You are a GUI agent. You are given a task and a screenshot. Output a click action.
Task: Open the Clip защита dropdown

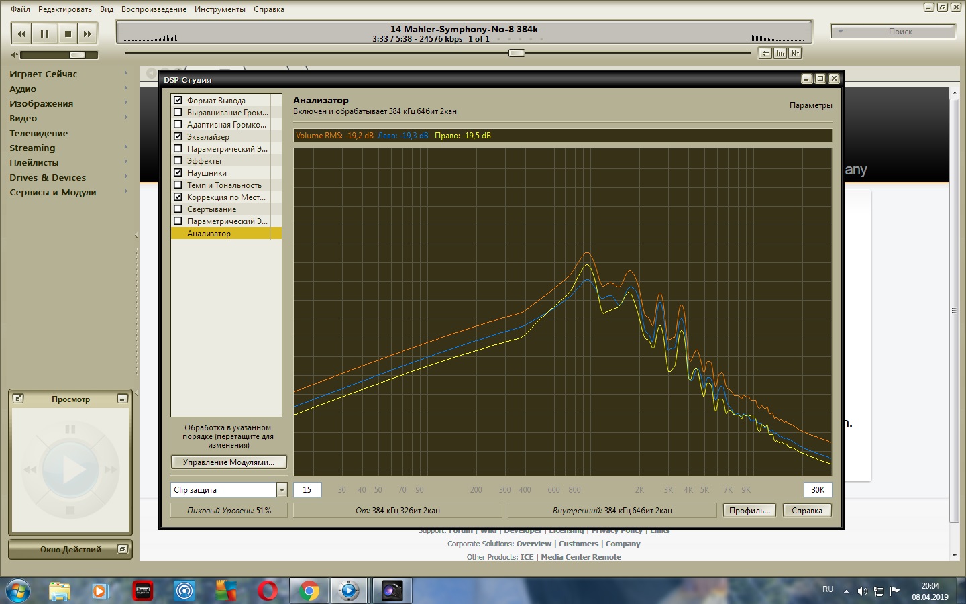click(x=282, y=490)
